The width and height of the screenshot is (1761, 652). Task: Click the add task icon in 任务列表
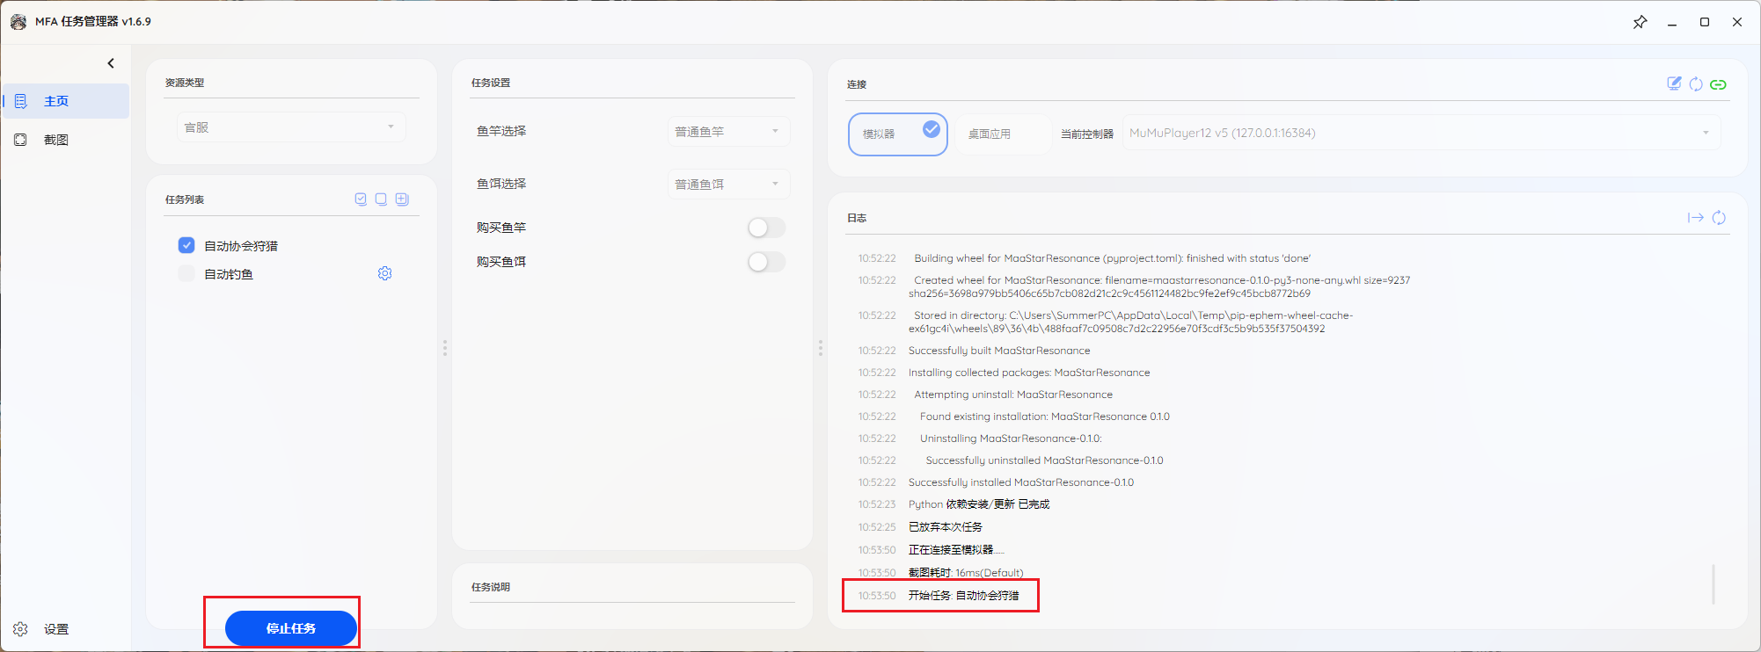[x=402, y=199]
